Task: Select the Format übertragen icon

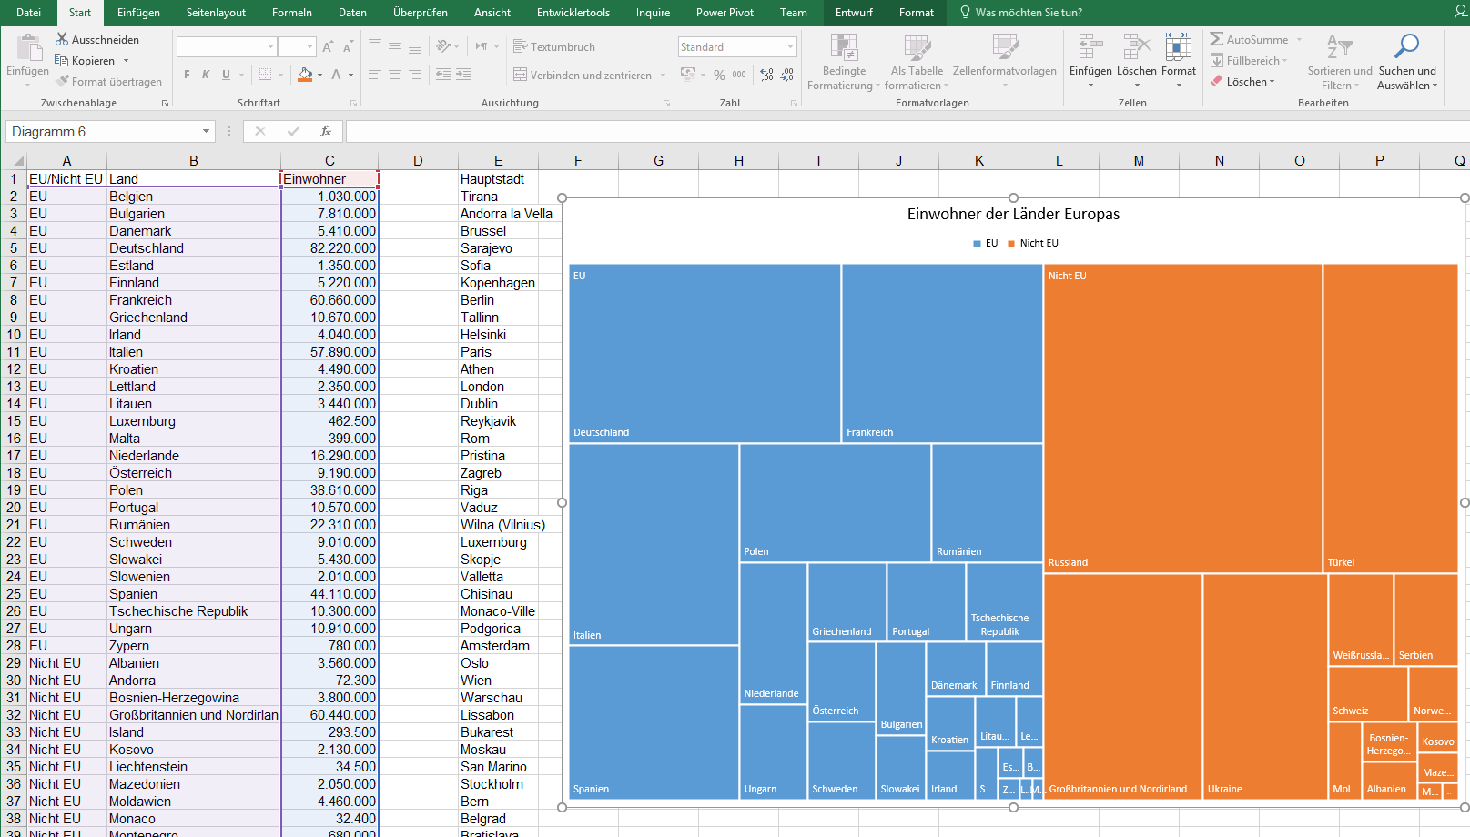Action: [x=62, y=81]
